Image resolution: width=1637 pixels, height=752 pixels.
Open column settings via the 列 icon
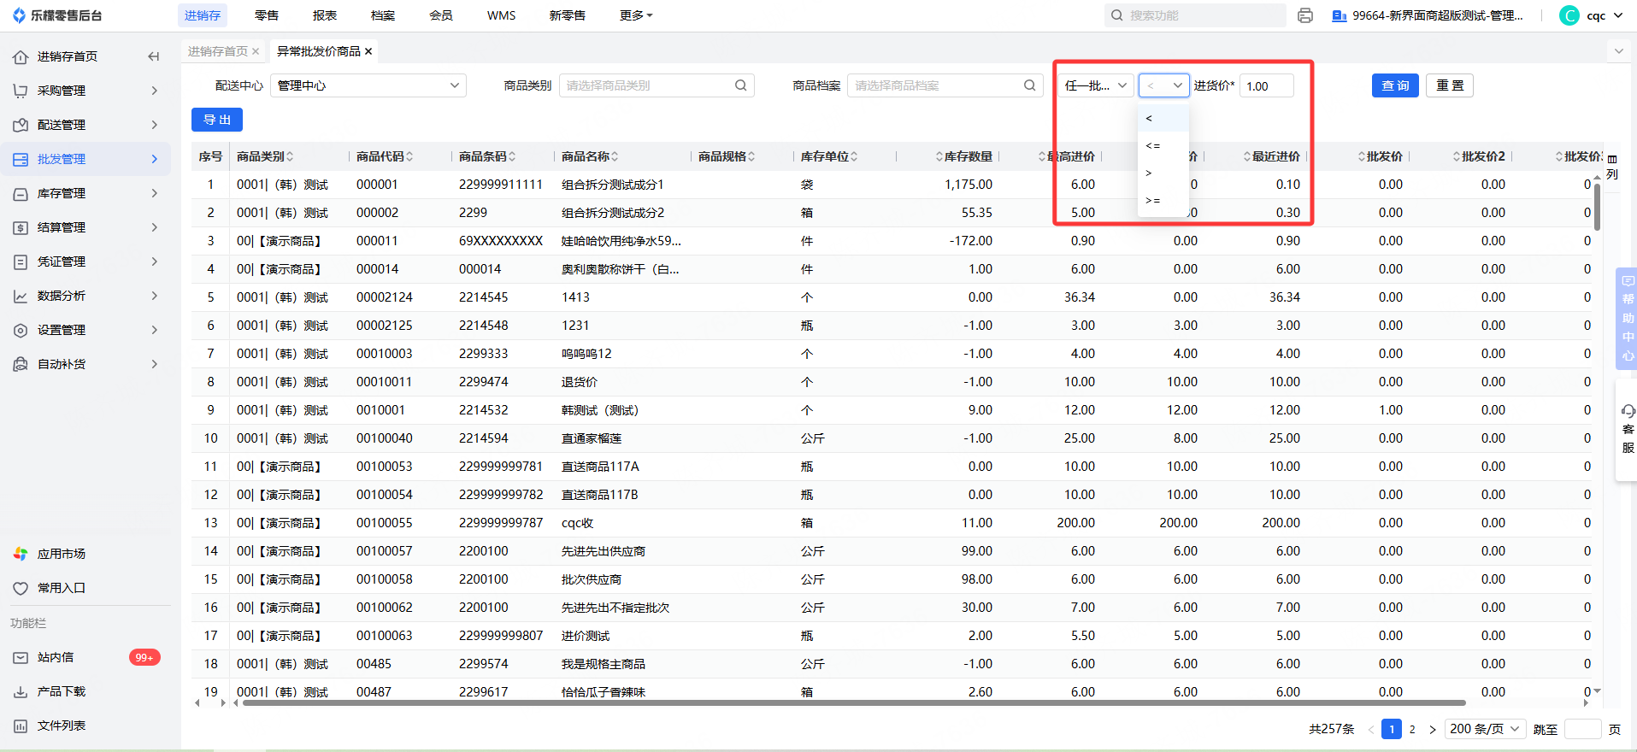pyautogui.click(x=1612, y=167)
